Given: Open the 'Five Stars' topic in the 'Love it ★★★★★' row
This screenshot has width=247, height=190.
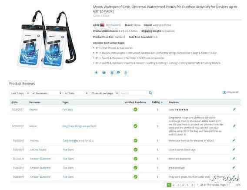Looking at the screenshot, I should coord(68,109).
